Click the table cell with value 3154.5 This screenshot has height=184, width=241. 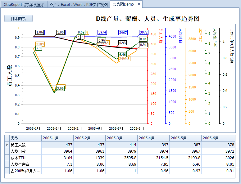[x=153, y=158]
